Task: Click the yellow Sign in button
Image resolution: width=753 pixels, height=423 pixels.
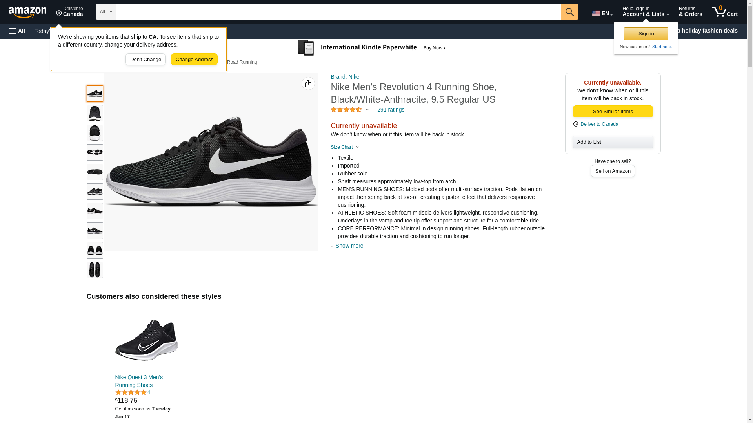Action: (646, 34)
